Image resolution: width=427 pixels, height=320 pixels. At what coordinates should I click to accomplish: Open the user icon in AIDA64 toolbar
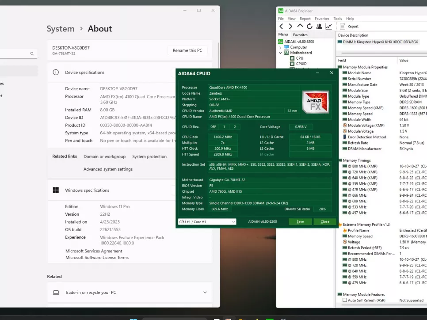pos(319,27)
